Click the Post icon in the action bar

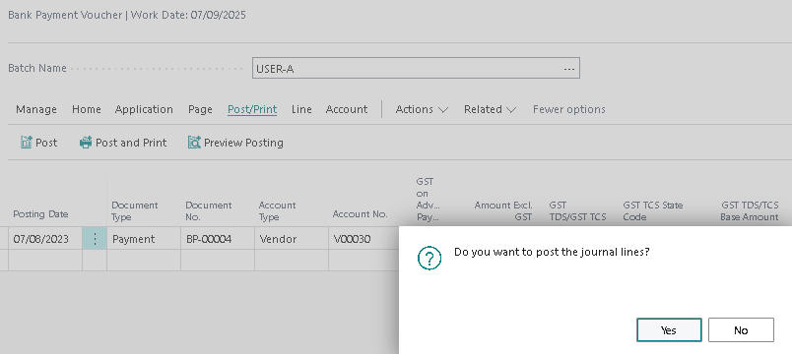tap(27, 143)
